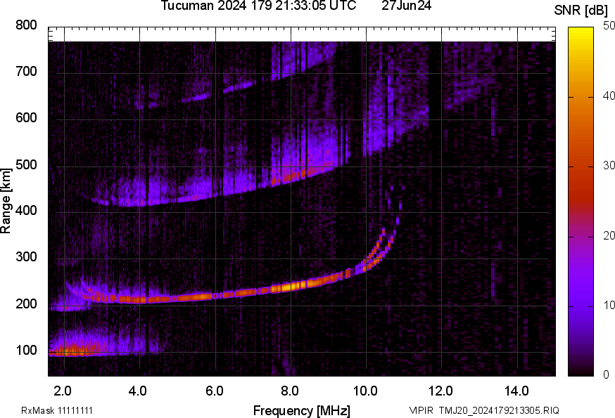Click the range tick label '700'

click(x=26, y=72)
